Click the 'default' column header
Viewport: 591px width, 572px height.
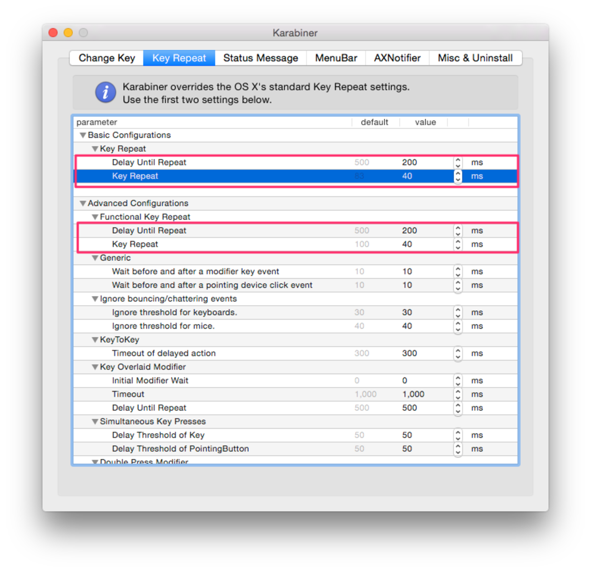tap(375, 122)
